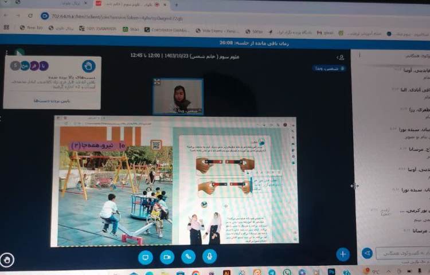Mute or unmute the microphone button

[209, 257]
